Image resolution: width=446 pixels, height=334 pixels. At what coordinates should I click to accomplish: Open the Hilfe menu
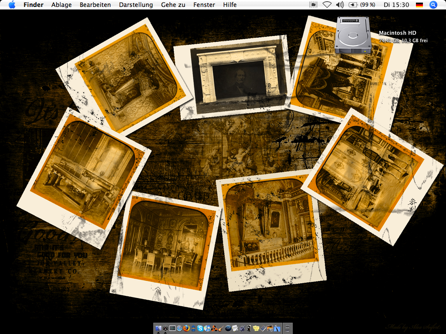(230, 5)
